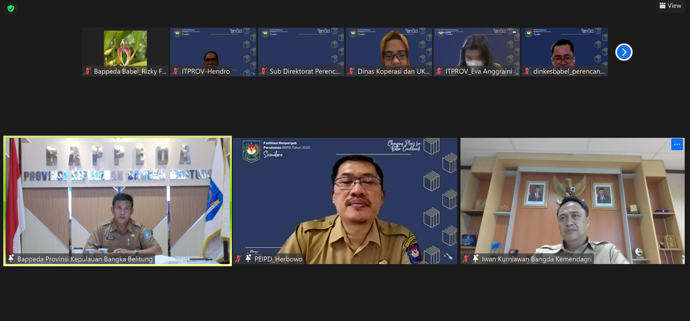Click the Bappeda Provinsi Kepulauan Bangka Belitung label
The image size is (690, 321).
85,259
